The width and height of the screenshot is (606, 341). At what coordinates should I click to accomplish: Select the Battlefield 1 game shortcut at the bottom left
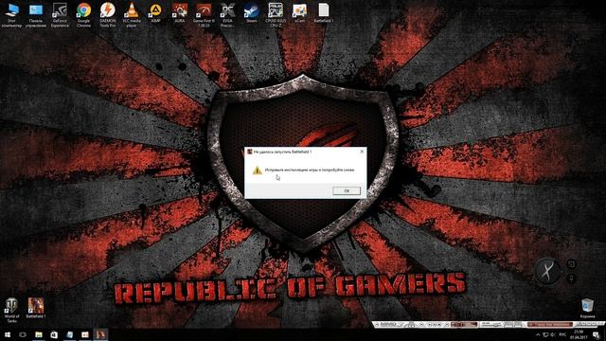tap(36, 308)
